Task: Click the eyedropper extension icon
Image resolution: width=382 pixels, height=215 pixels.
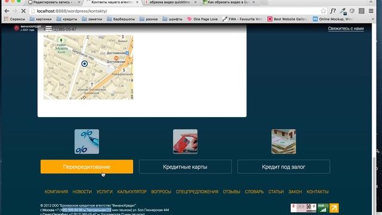Action: click(x=343, y=11)
